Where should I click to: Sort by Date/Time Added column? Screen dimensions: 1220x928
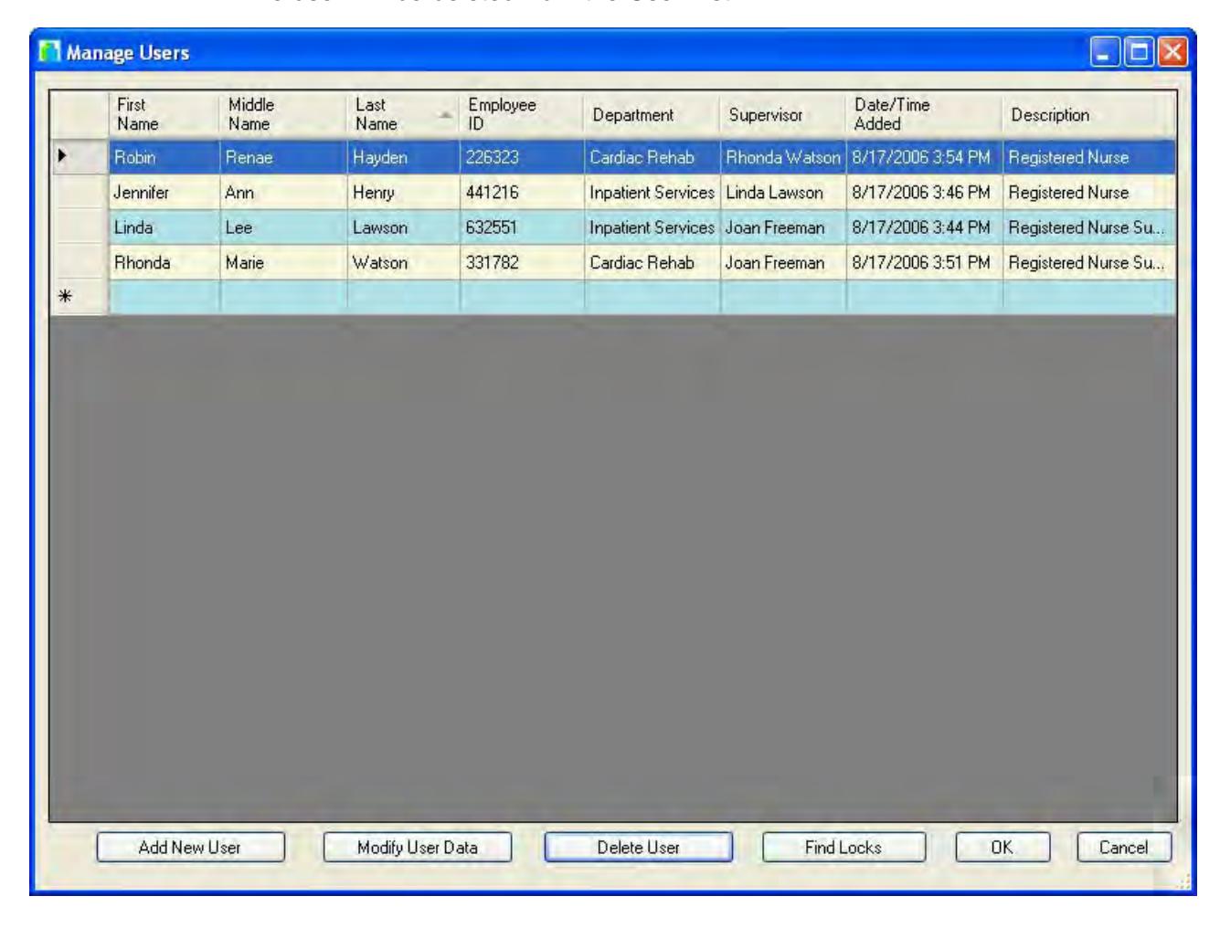point(925,115)
